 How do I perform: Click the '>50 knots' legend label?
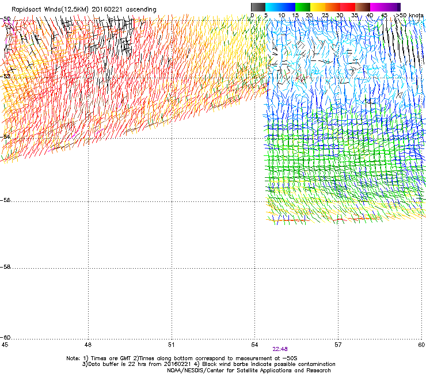pos(409,16)
